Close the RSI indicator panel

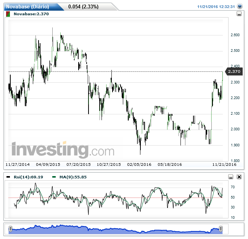pyautogui.click(x=239, y=177)
